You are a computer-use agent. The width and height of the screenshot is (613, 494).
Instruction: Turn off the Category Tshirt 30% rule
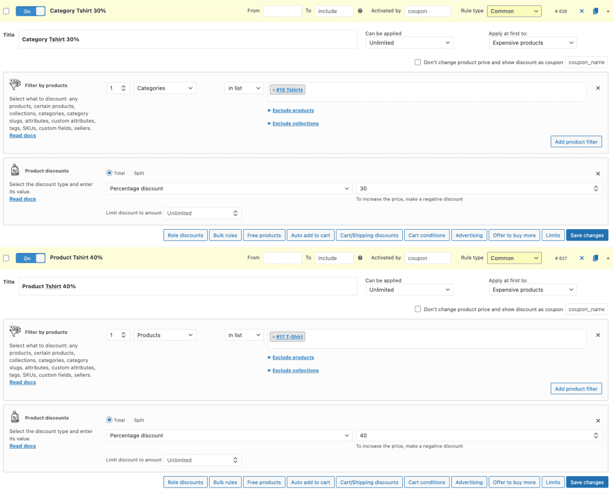click(31, 11)
